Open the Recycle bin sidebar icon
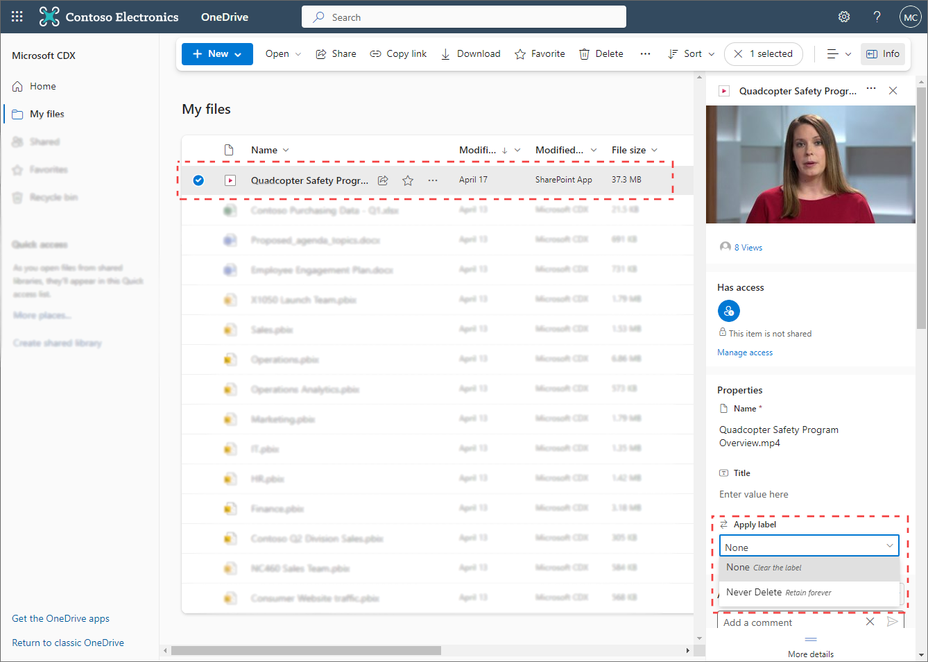928x662 pixels. coord(17,197)
